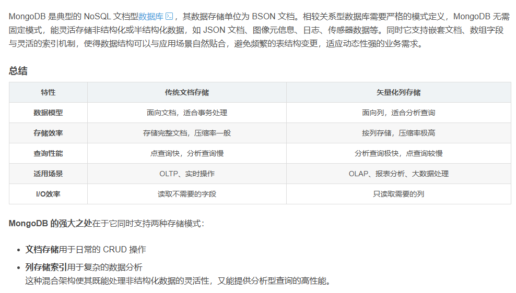The image size is (516, 293).
Task: Click cell 按列存储，压缩率极高
Action: (x=398, y=133)
